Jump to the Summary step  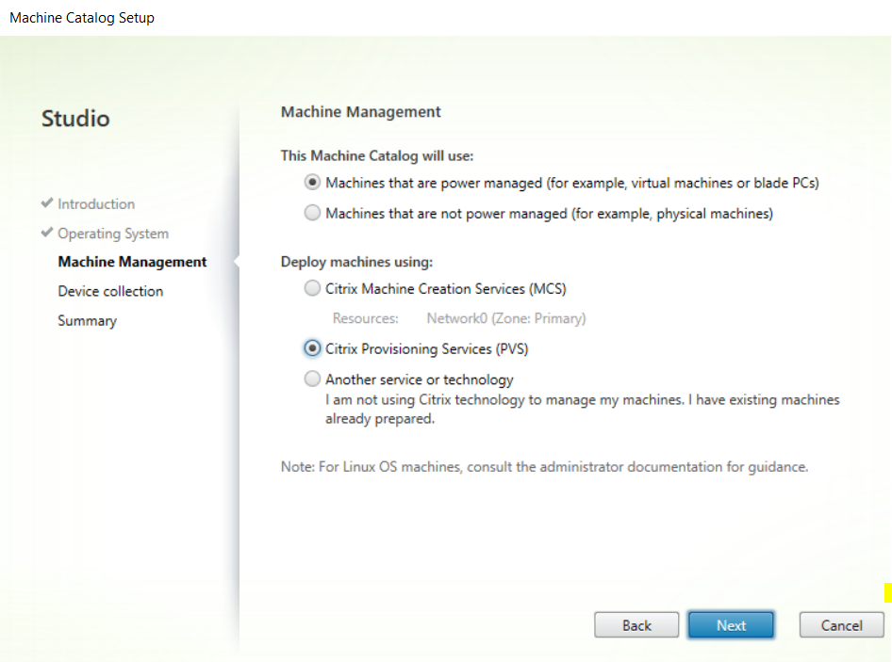[x=87, y=321]
